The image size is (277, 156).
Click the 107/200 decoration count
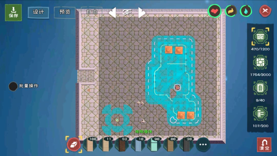pyautogui.click(x=260, y=126)
